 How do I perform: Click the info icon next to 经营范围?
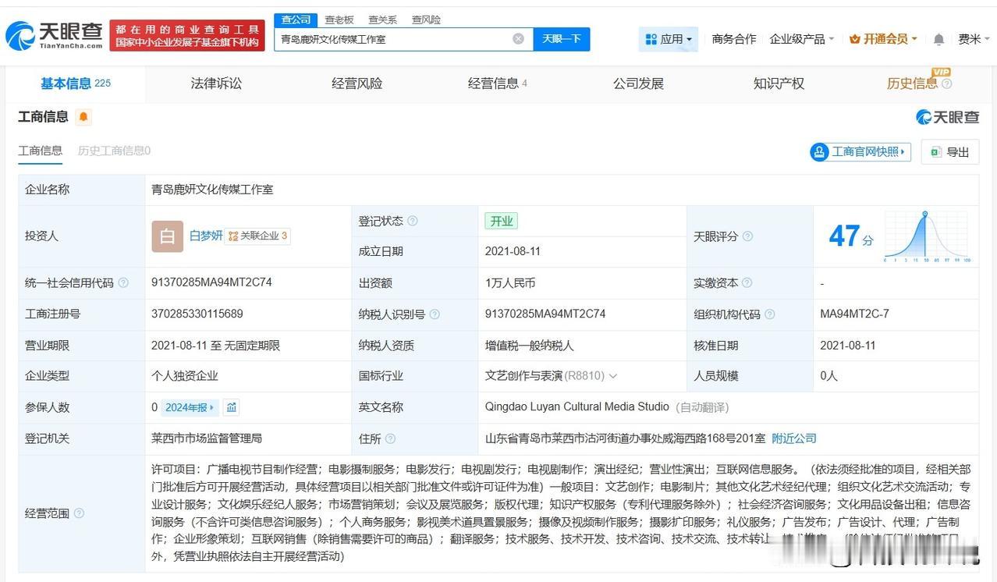(x=79, y=513)
